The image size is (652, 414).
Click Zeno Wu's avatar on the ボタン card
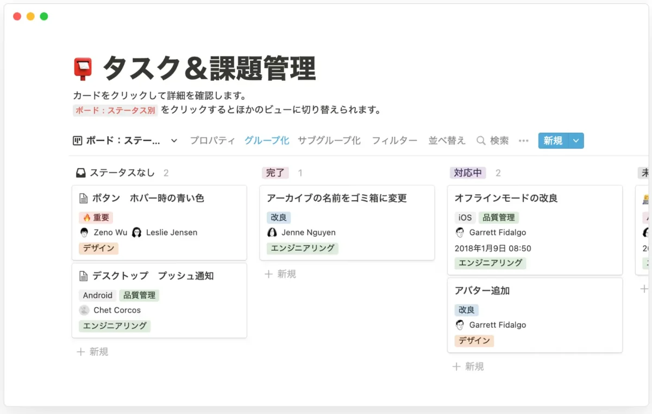[x=84, y=232]
